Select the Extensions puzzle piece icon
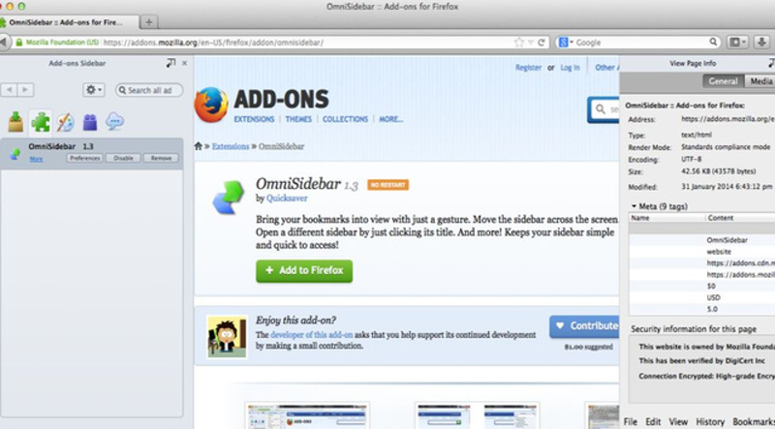Screen dimensions: 775x429 (x=40, y=122)
